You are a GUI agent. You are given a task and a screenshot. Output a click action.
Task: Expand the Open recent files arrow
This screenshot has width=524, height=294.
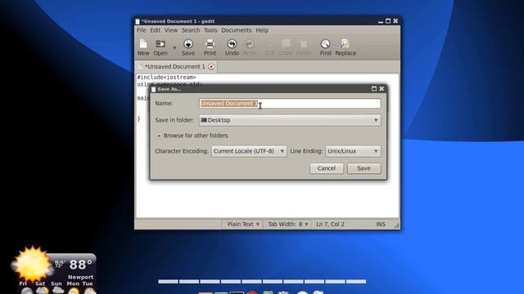[174, 48]
